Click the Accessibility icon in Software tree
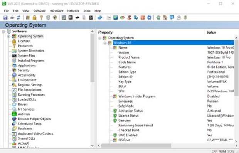239x153 pixels. [x=14, y=75]
